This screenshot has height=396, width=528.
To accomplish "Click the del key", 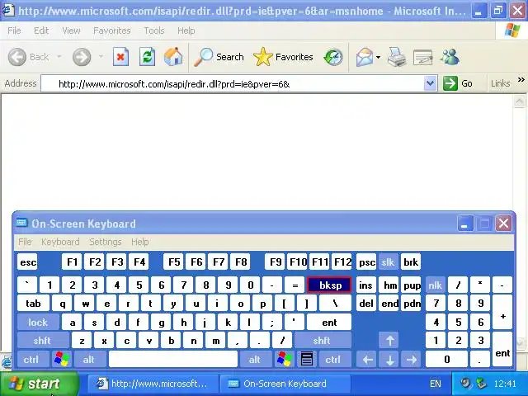I will tap(366, 304).
